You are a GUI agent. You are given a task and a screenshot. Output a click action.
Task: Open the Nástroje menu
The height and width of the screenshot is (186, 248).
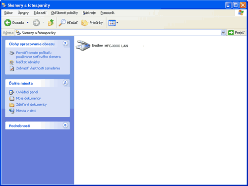point(89,13)
